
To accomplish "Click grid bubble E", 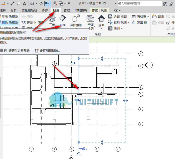I will pyautogui.click(x=141, y=66).
